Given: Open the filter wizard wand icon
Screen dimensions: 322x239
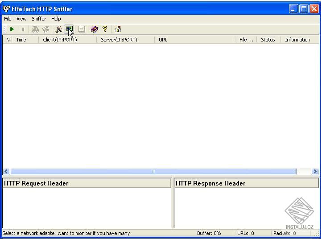Looking at the screenshot, I should pyautogui.click(x=58, y=29).
